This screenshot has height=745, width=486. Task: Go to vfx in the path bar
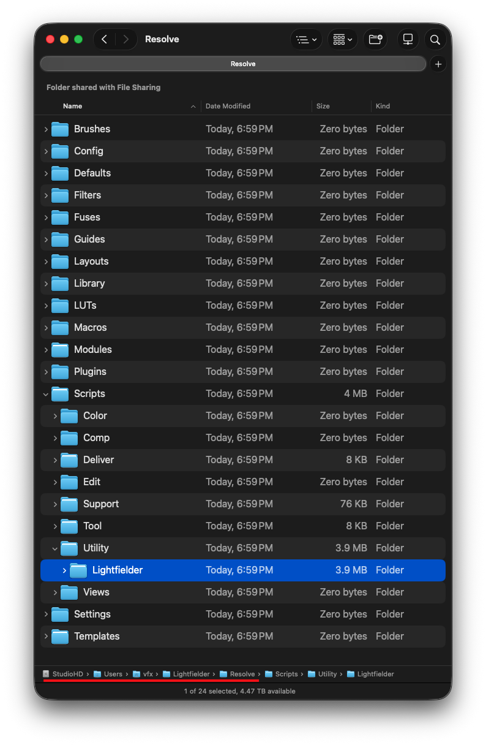point(143,674)
